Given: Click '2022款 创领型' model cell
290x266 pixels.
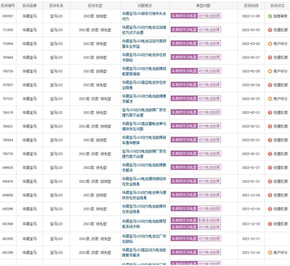Looking at the screenshot, I should (95, 16).
